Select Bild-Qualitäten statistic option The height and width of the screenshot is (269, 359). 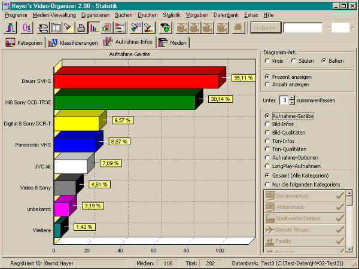[267, 132]
